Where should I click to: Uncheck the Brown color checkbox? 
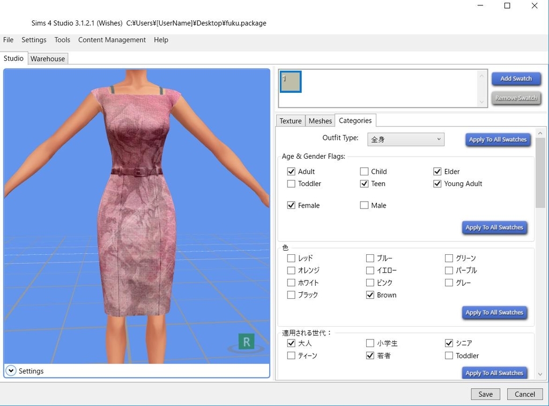click(x=370, y=295)
